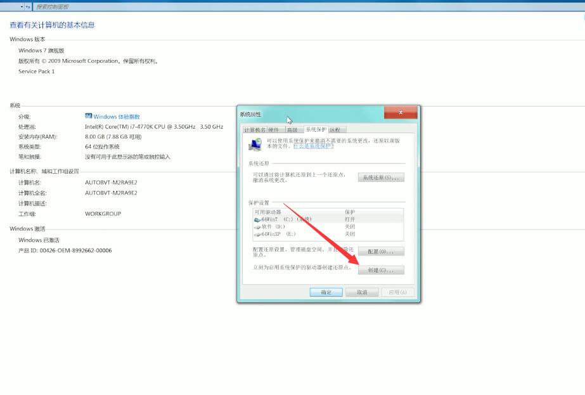Select the 系统保护 tab
The image size is (585, 395).
pos(316,129)
